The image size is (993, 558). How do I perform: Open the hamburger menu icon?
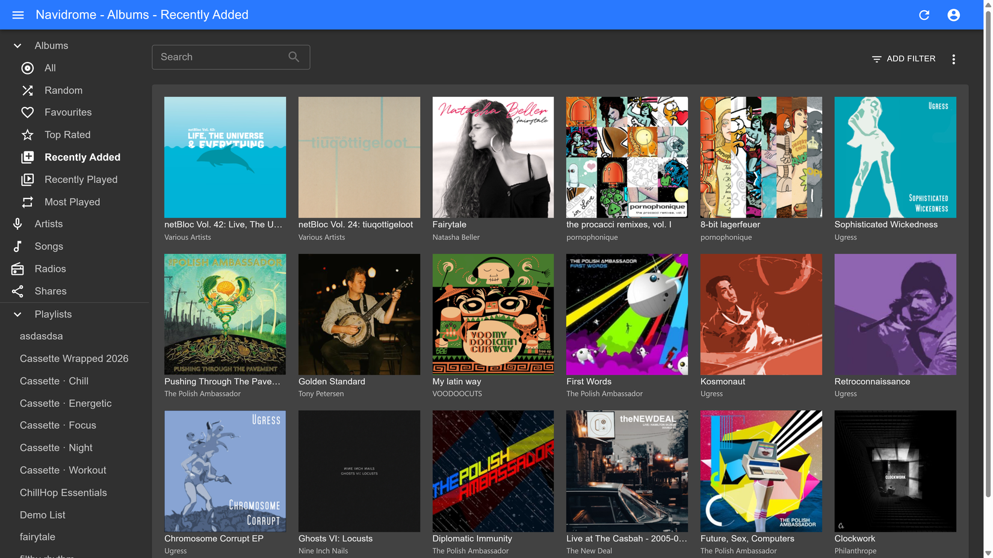pos(18,15)
